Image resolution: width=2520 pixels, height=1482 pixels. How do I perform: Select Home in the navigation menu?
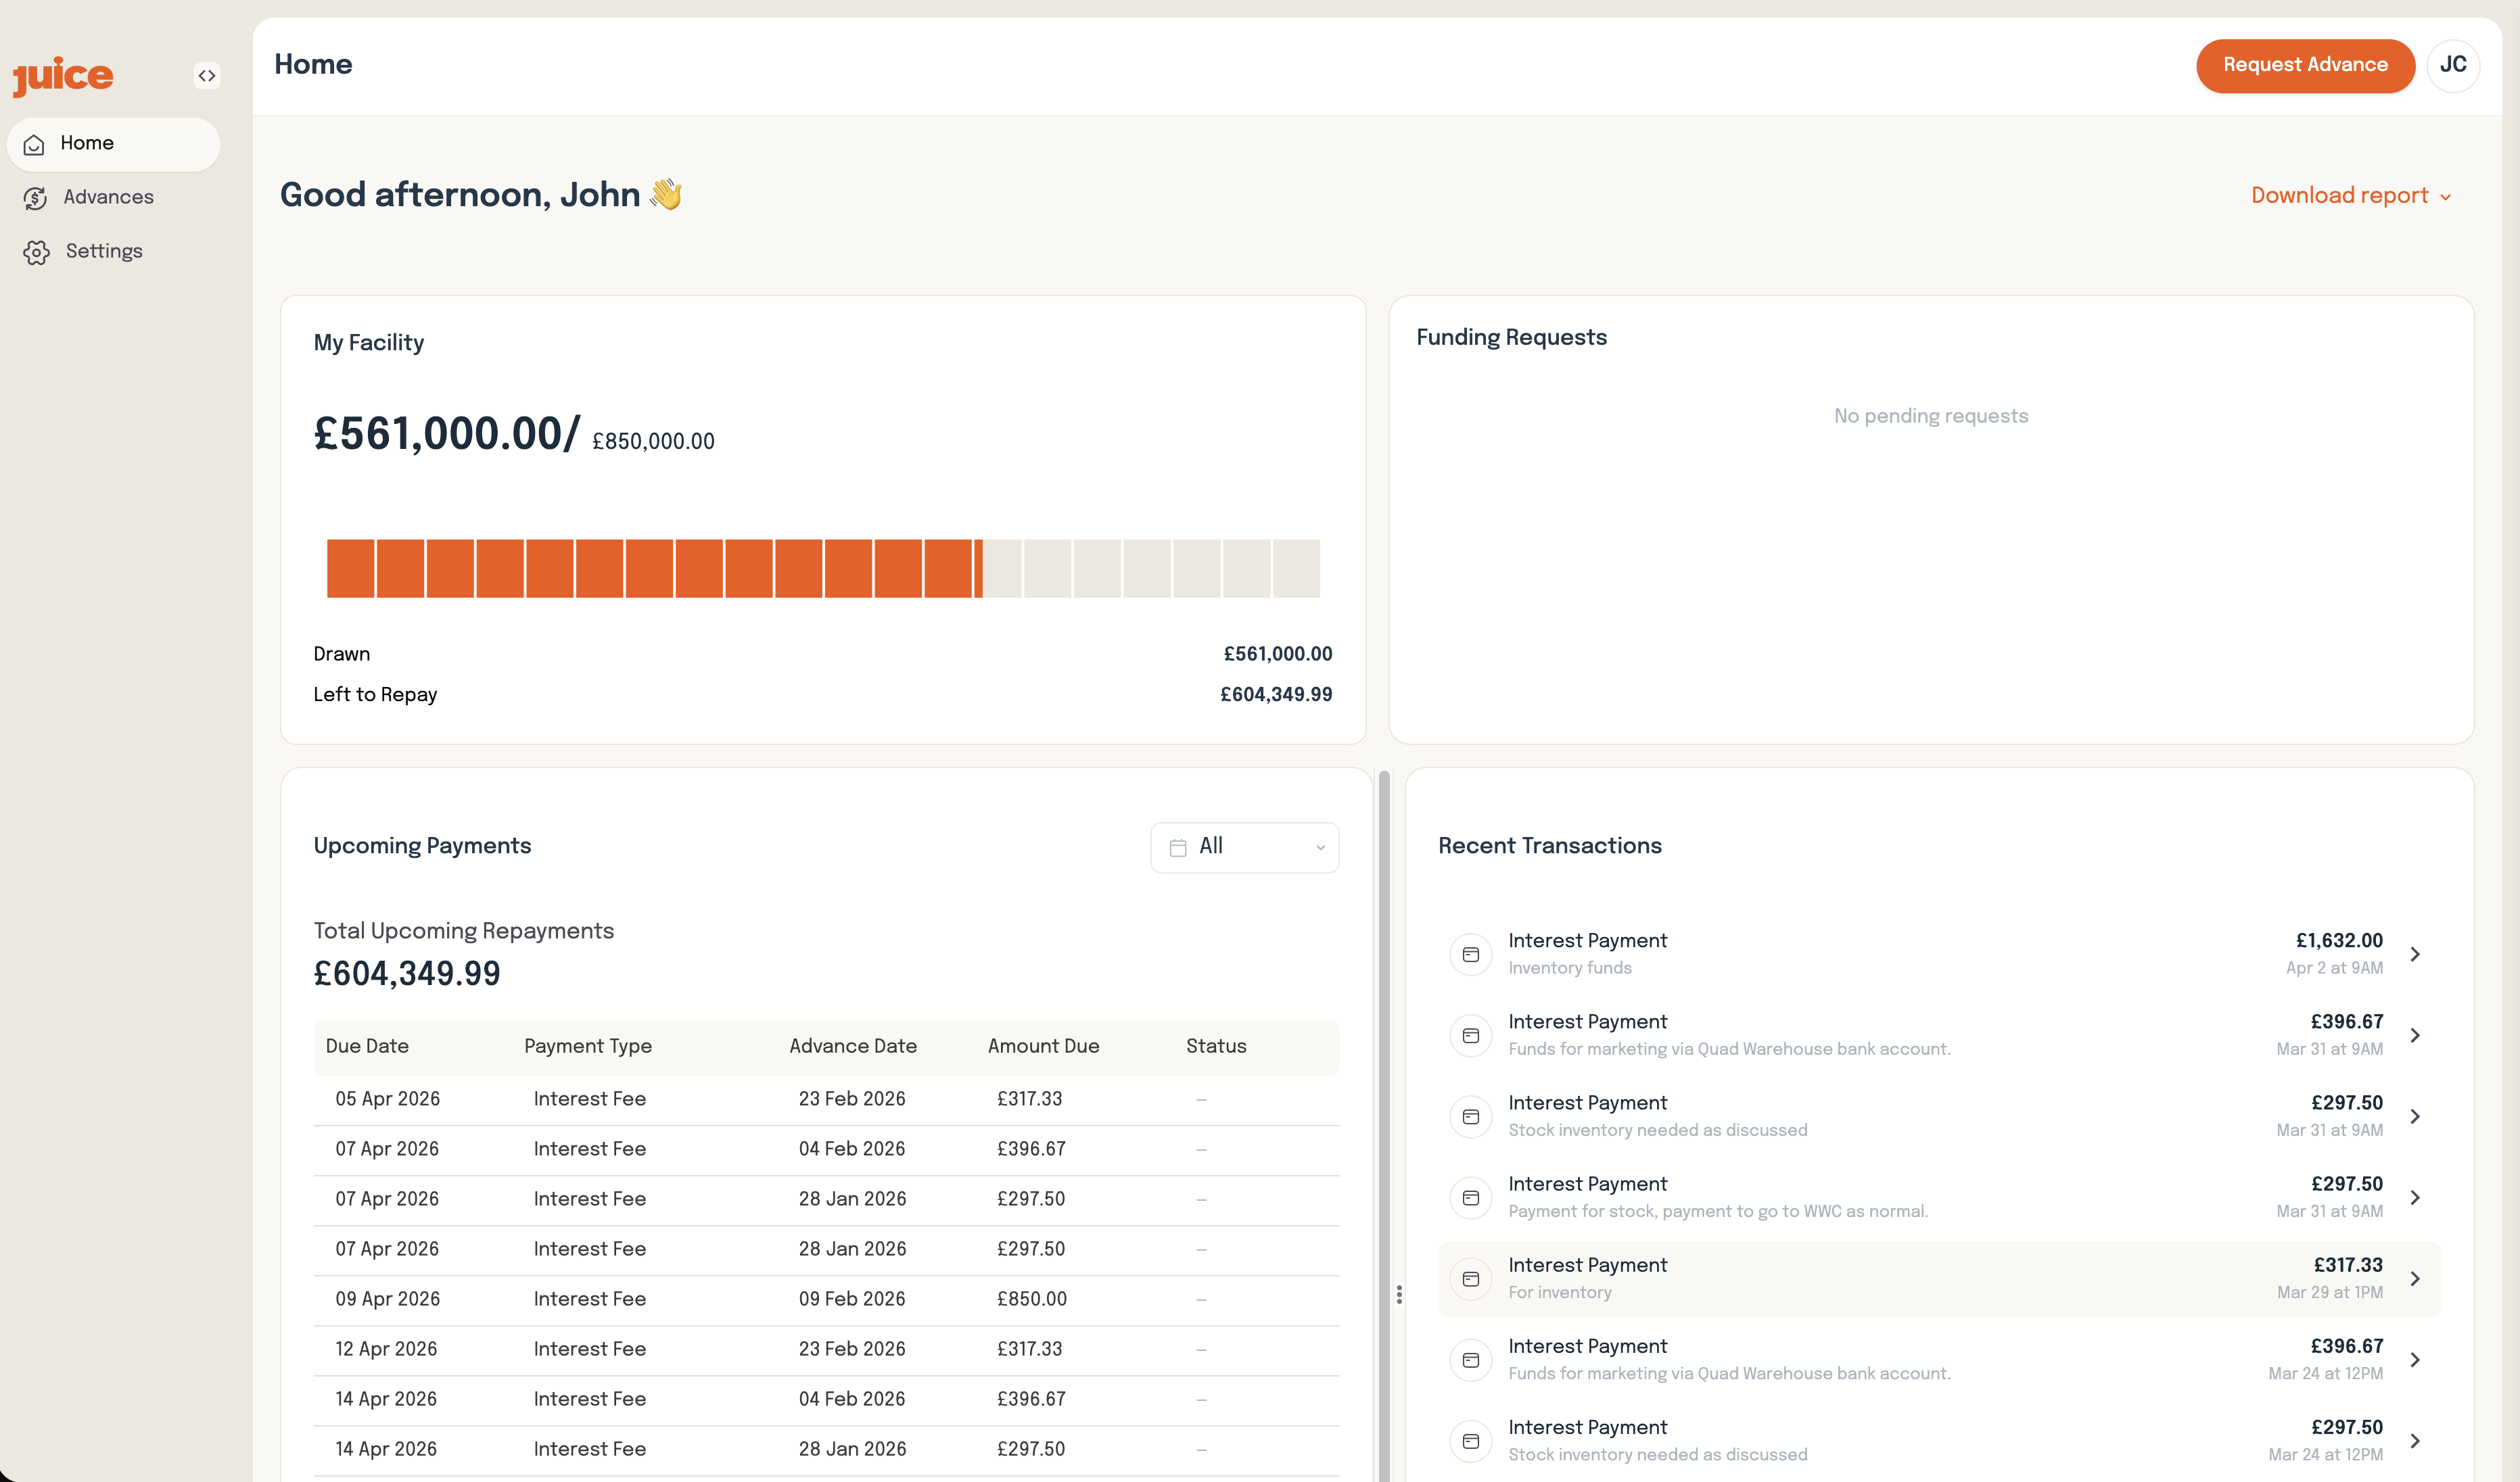(88, 143)
